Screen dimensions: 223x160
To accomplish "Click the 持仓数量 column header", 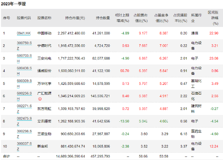I will [103, 18].
